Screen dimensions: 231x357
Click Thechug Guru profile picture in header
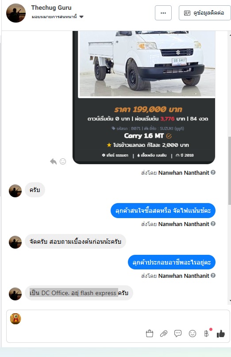16,13
